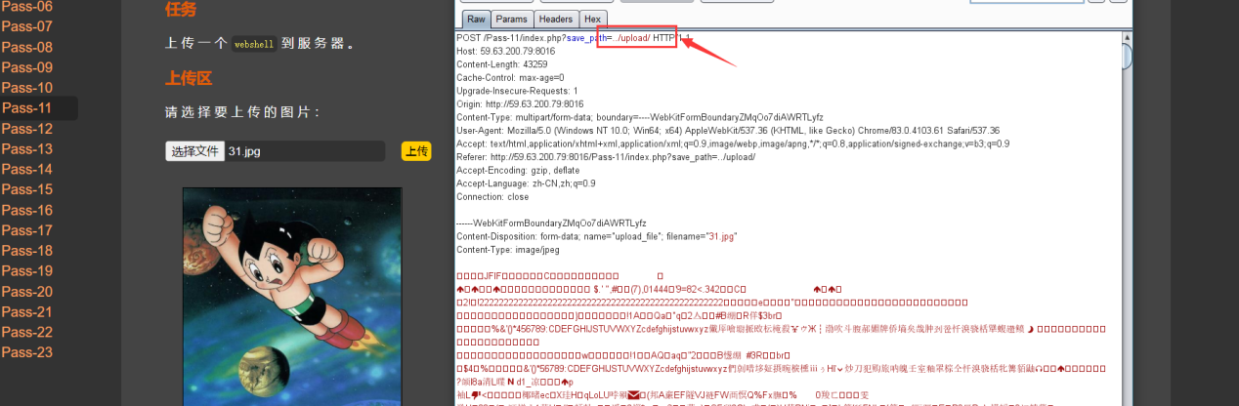
Task: Click the Cache-Control: max-age=0 line
Action: click(x=508, y=77)
